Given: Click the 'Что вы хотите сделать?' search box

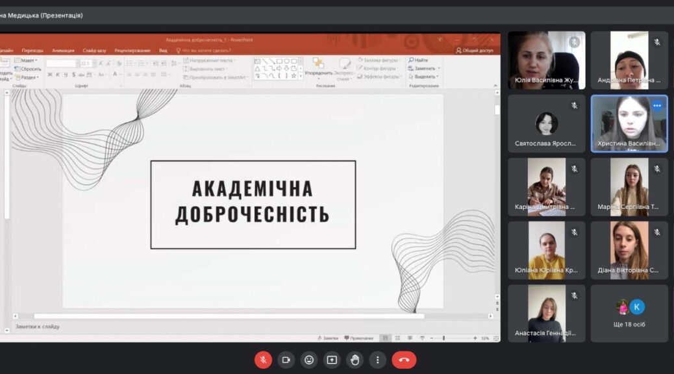Looking at the screenshot, I should [x=203, y=50].
